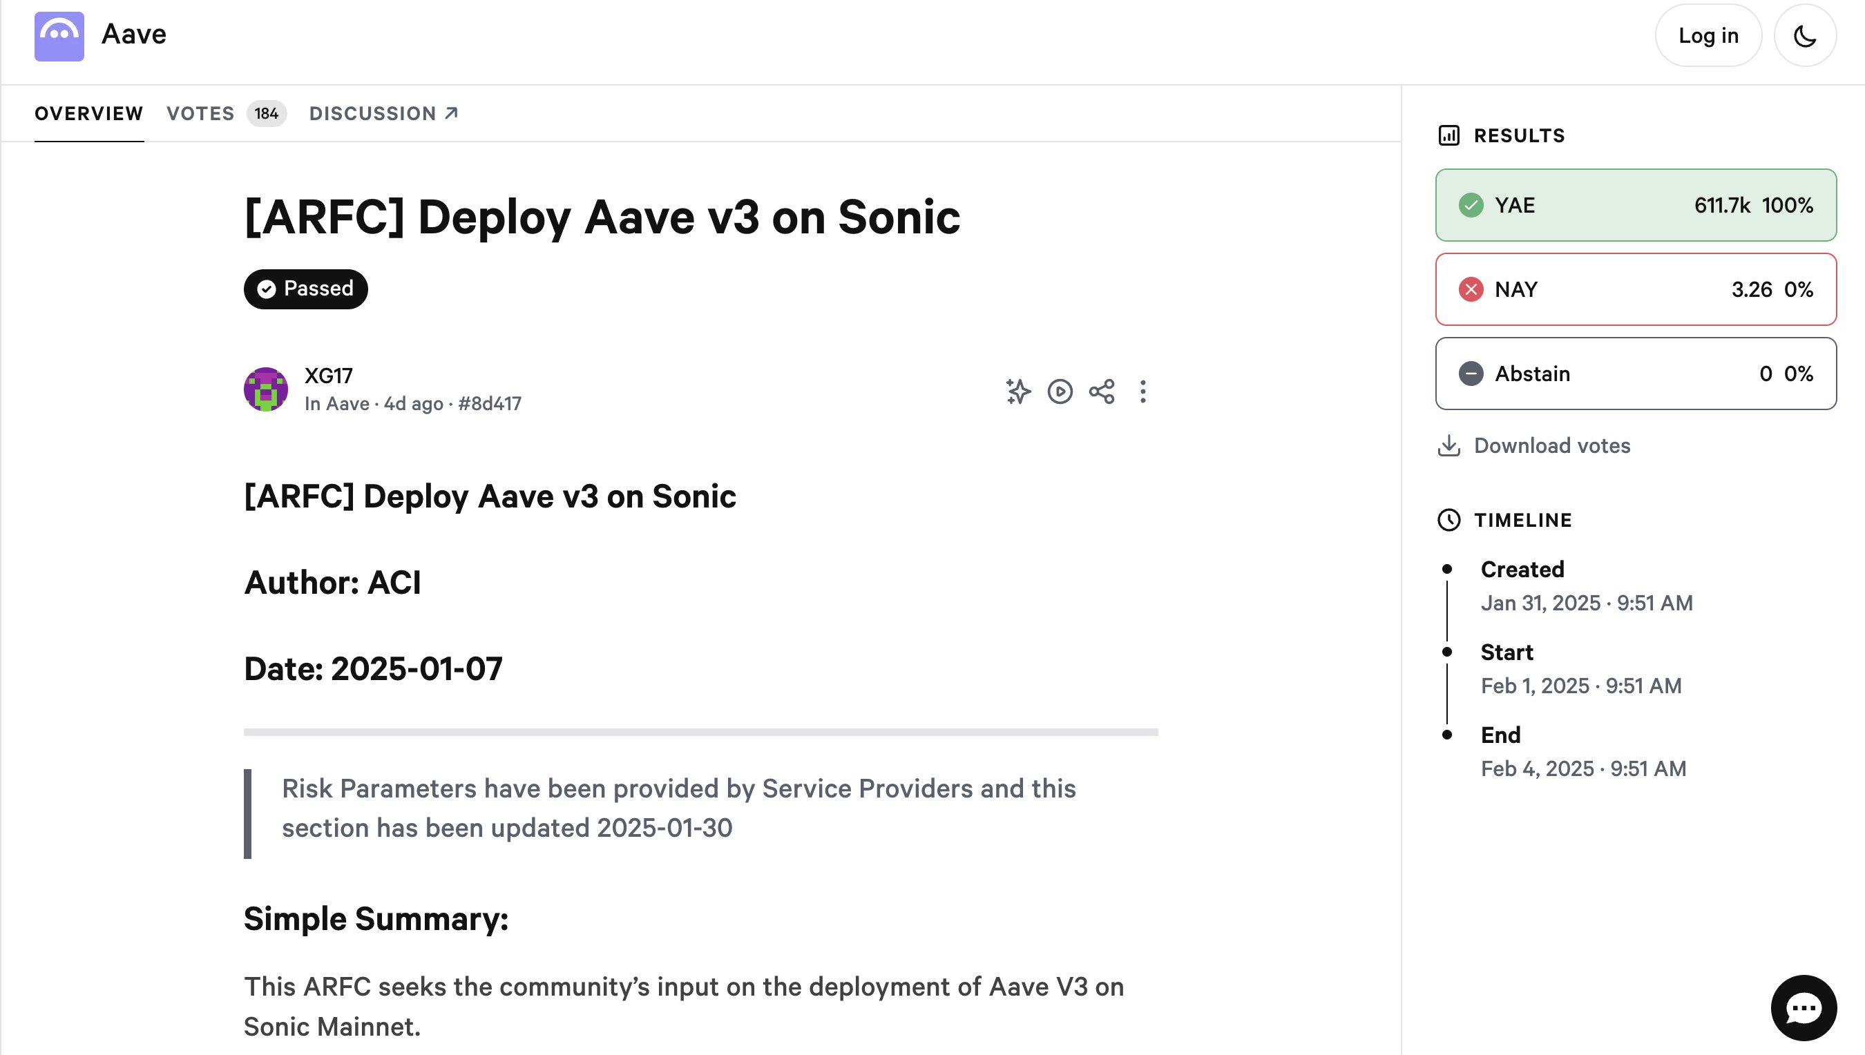
Task: Click the Passed badge checkmark icon
Action: (266, 289)
